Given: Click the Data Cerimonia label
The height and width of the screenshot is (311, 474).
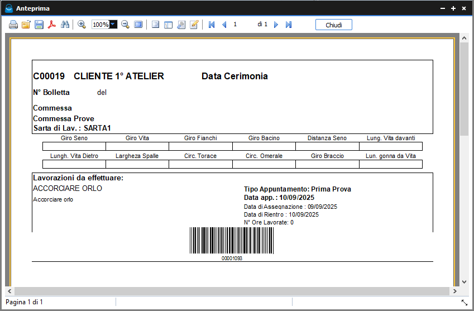Looking at the screenshot, I should (x=234, y=76).
